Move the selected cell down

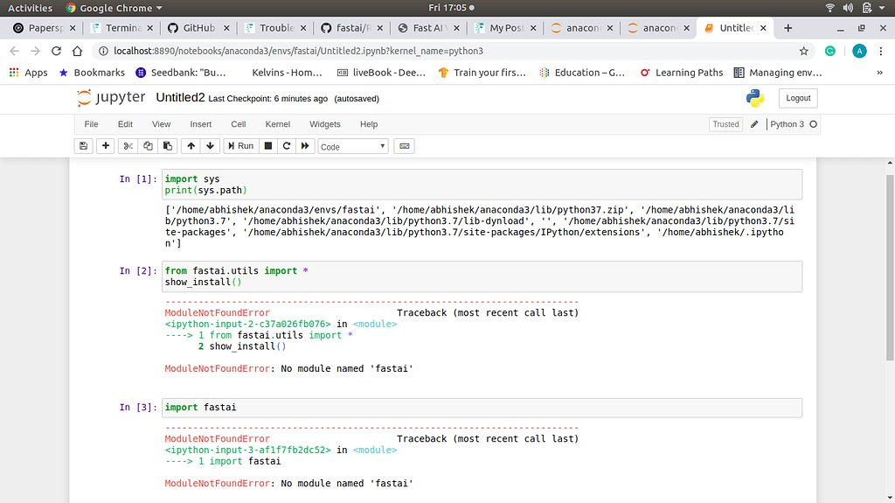[x=211, y=146]
